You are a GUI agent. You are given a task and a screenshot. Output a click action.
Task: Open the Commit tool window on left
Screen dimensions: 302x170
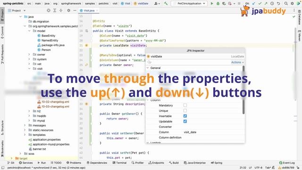tap(2, 33)
